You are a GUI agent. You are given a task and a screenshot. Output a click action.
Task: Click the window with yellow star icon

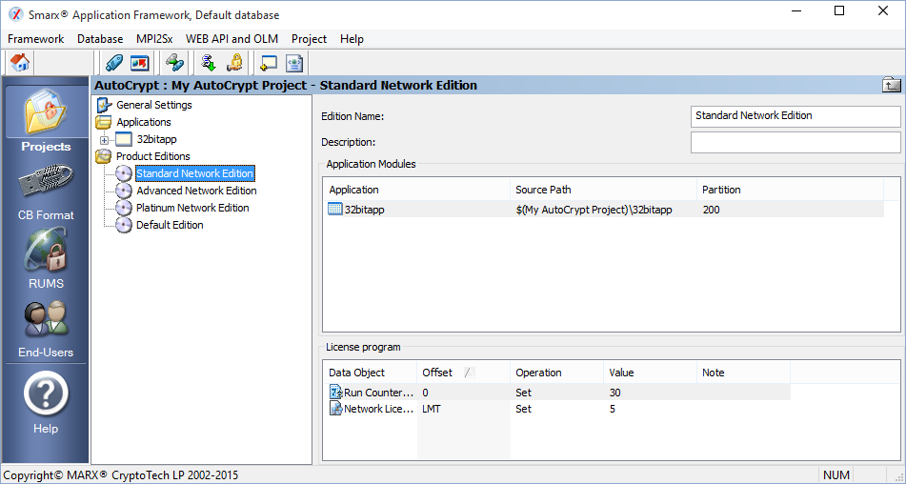tap(269, 63)
